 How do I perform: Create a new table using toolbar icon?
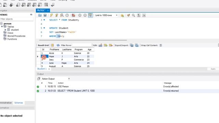point(24,5)
